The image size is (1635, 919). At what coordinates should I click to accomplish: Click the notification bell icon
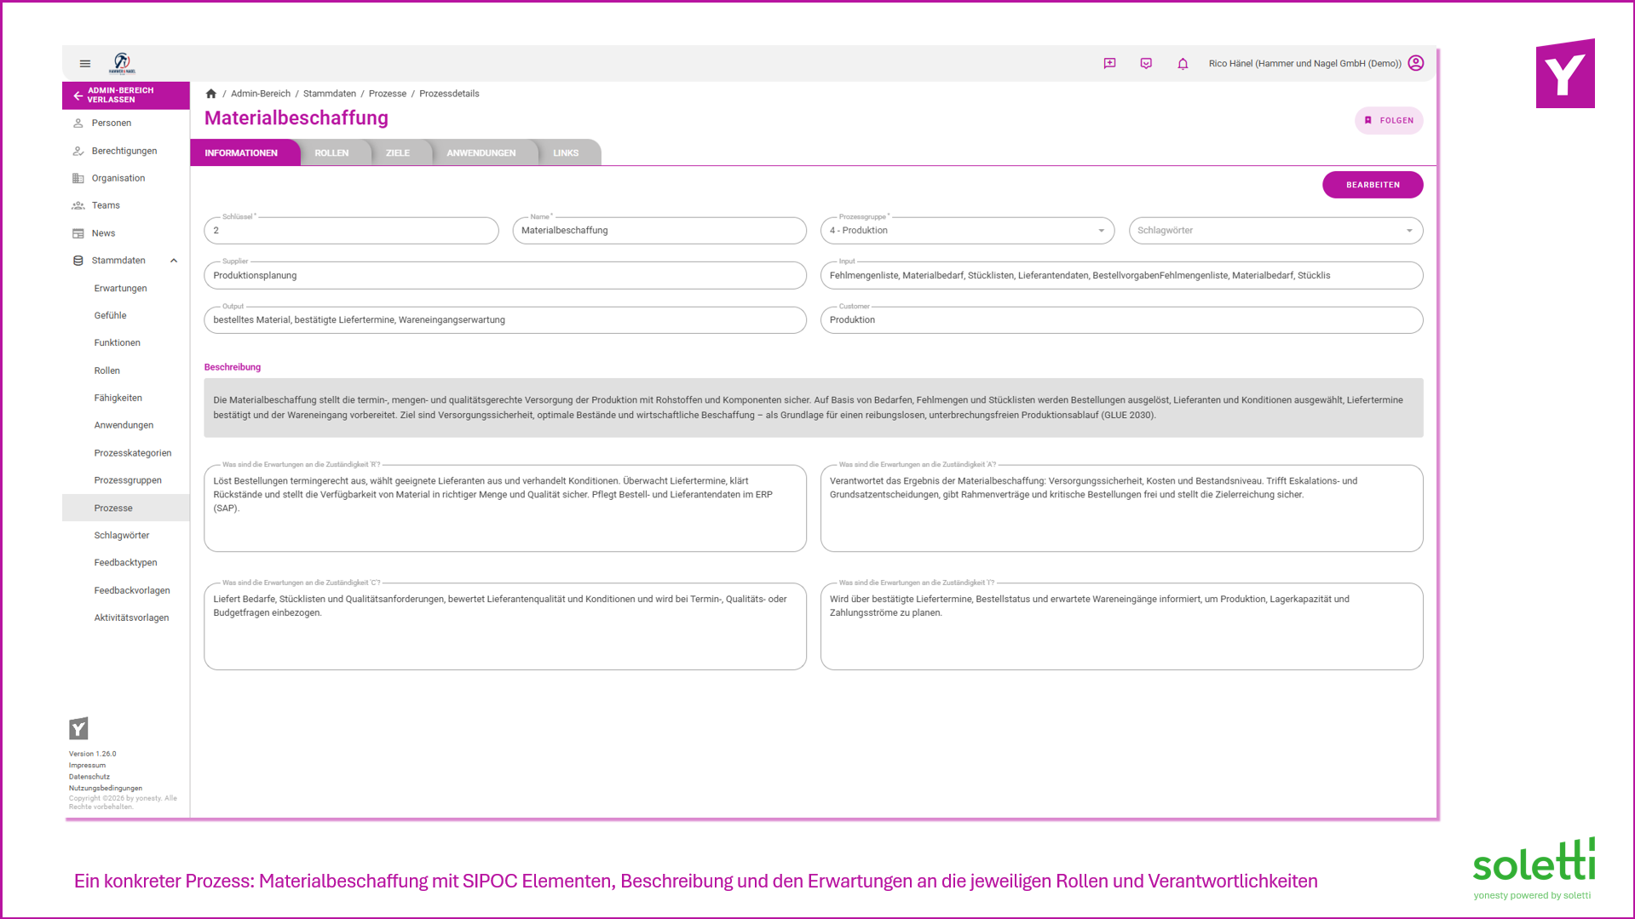(x=1183, y=64)
